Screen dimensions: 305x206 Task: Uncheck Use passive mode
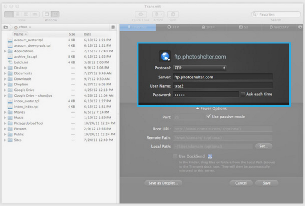[x=209, y=117]
